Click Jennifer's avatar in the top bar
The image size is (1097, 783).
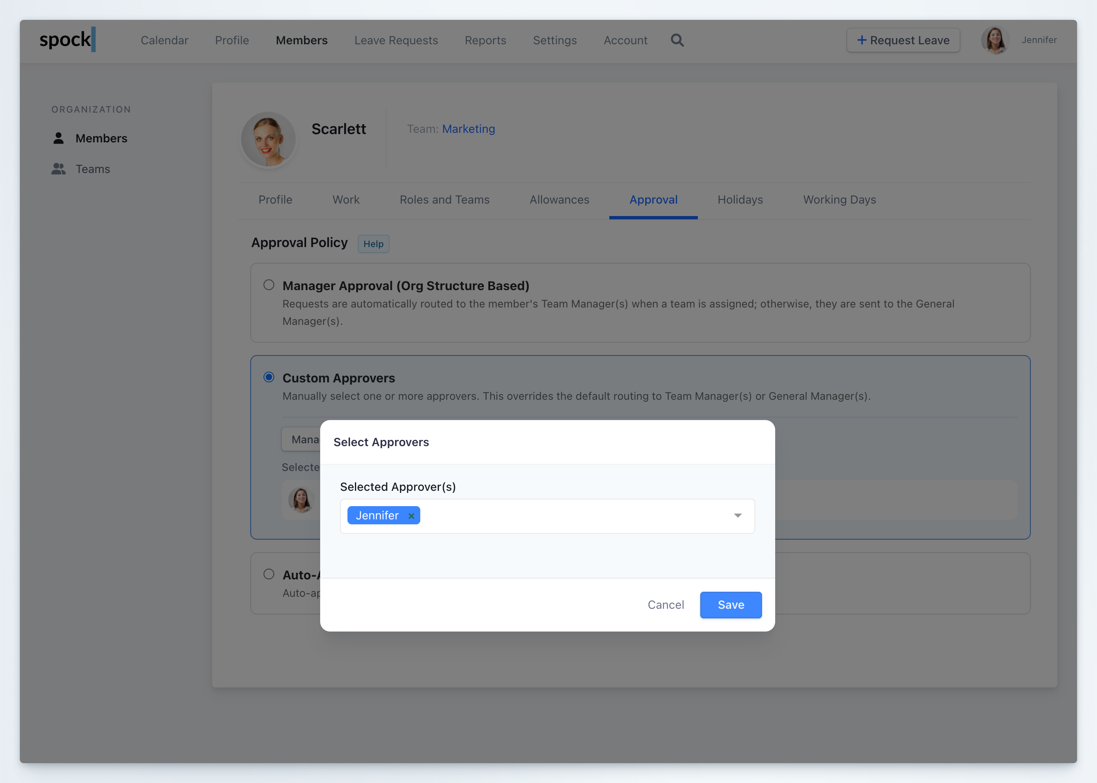(995, 40)
